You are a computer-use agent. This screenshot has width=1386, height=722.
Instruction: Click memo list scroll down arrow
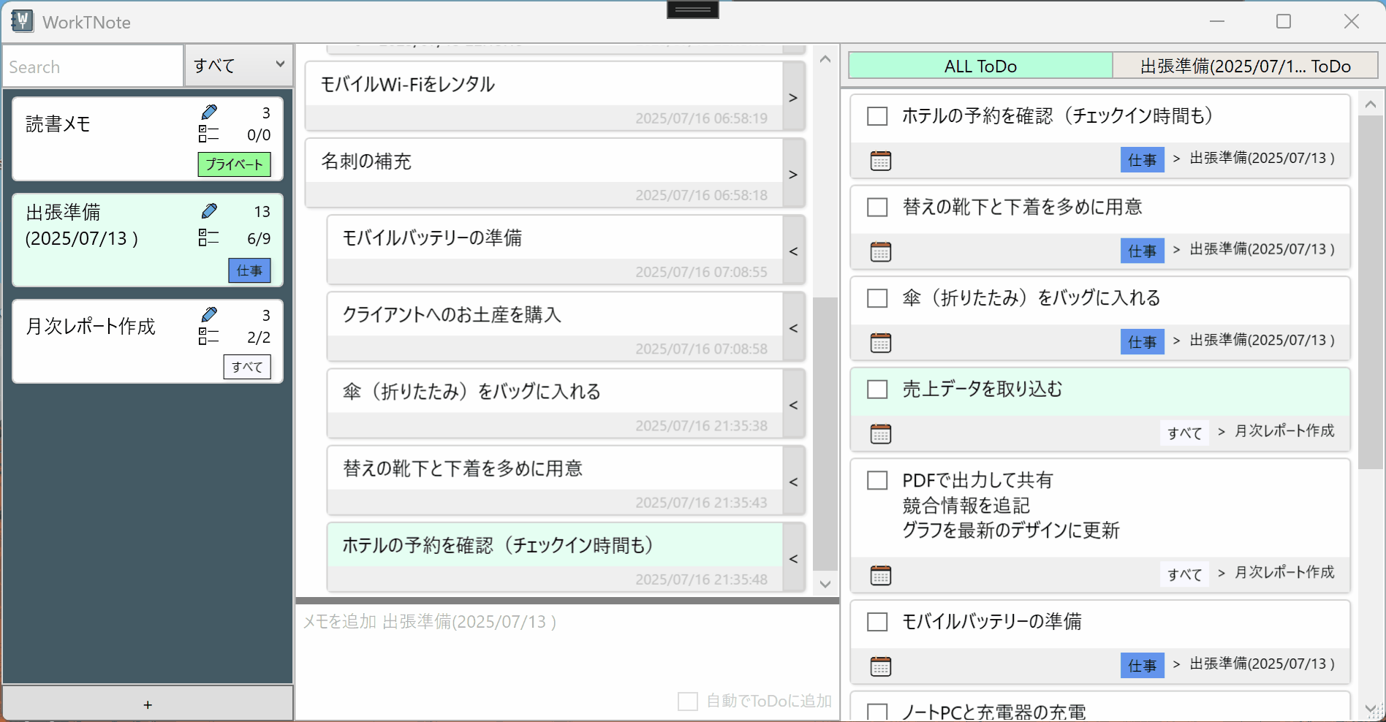coord(825,584)
